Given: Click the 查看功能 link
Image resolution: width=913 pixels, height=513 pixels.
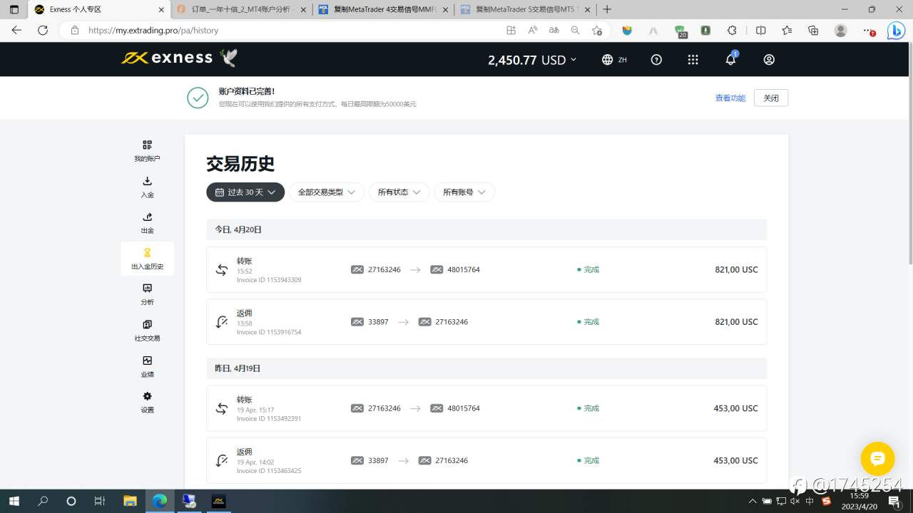Looking at the screenshot, I should [730, 98].
